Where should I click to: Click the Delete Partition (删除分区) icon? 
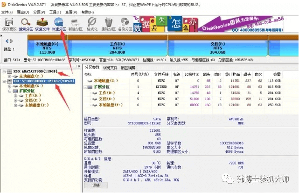coord(108,24)
